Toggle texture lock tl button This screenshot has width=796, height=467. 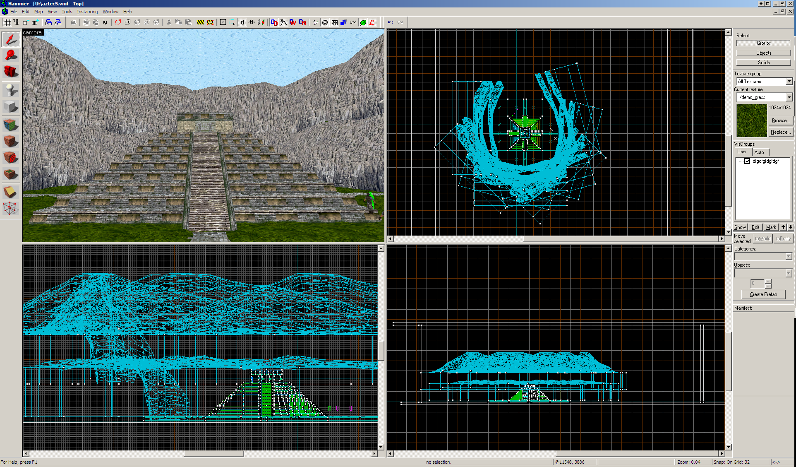coord(242,22)
